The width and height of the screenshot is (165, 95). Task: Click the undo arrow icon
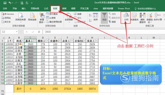10,3
